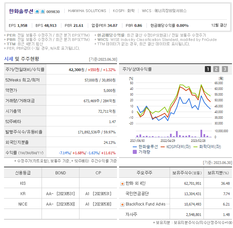The width and height of the screenshot is (233, 228).
Task: Click the 시가총액 72,711억원 value
Action: [107, 111]
